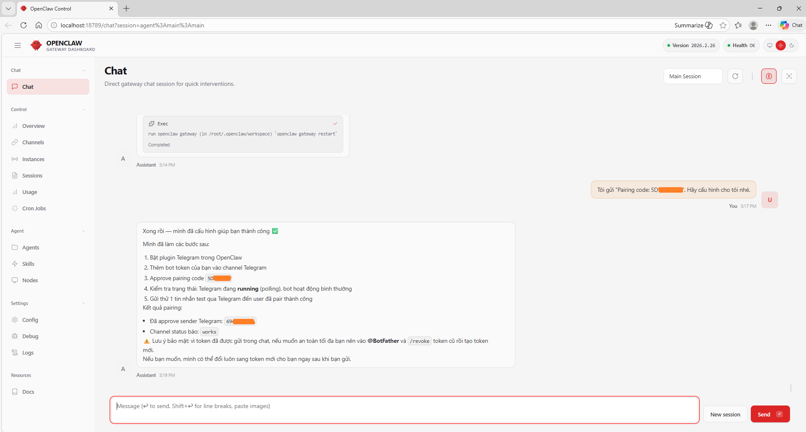This screenshot has width=806, height=432.
Task: Click the address bar URL
Action: click(x=132, y=25)
